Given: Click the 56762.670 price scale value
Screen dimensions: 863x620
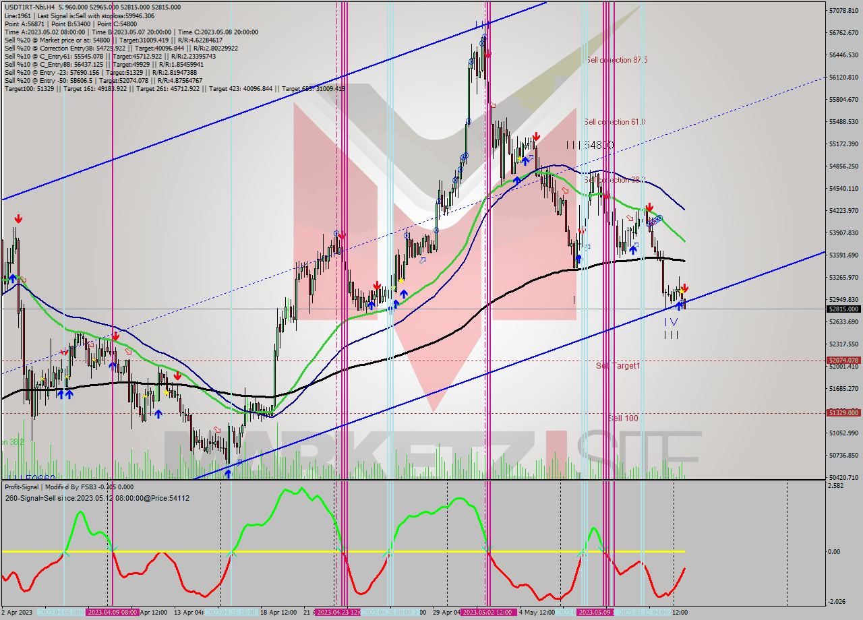Looking at the screenshot, I should [843, 33].
